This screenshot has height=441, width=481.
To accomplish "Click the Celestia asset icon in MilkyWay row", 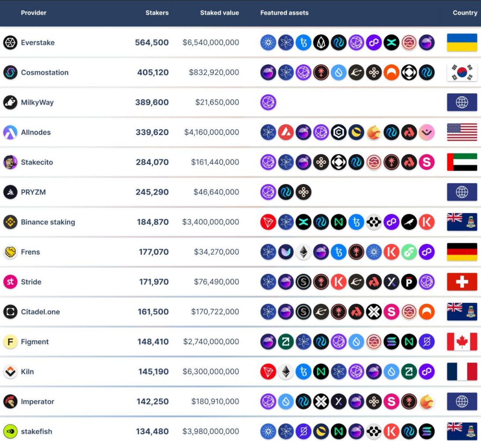I will 268,102.
